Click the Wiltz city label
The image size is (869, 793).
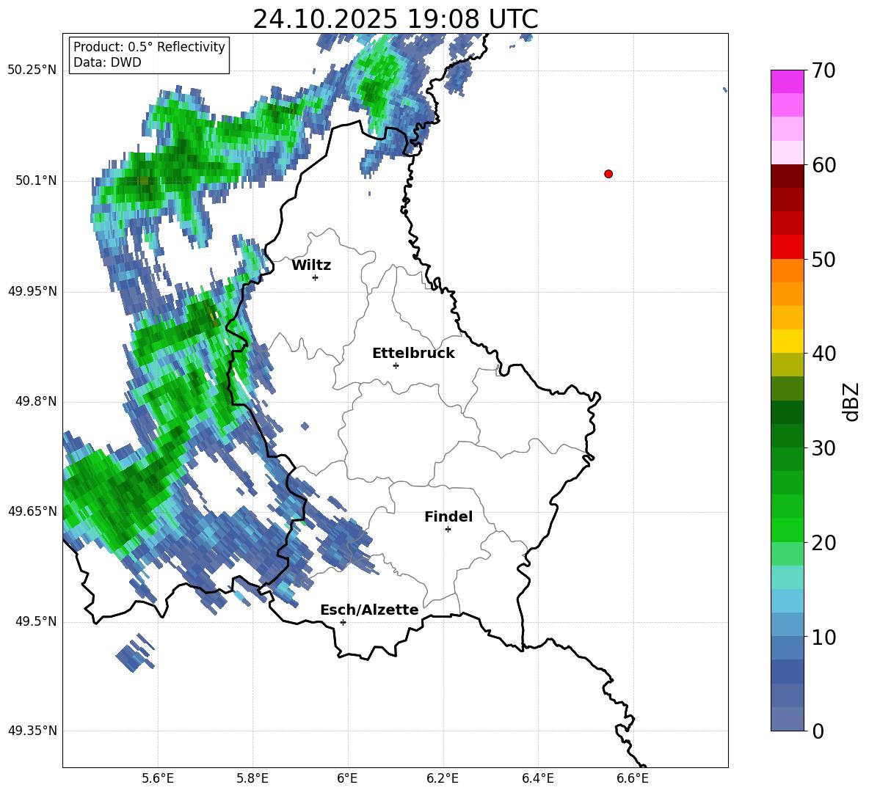point(311,266)
